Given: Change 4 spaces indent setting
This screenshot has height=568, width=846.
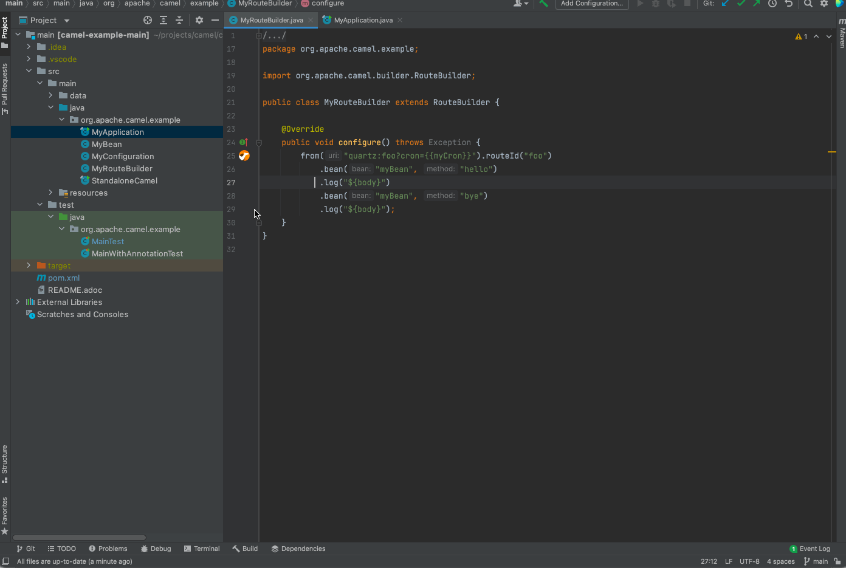Looking at the screenshot, I should (x=781, y=561).
